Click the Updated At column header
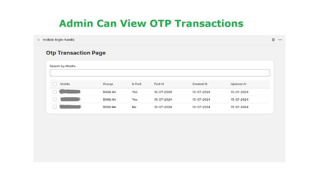 (x=238, y=84)
